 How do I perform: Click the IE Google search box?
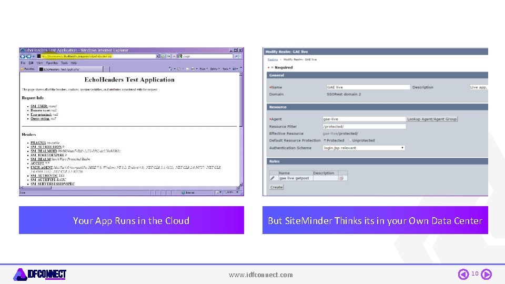[205, 56]
